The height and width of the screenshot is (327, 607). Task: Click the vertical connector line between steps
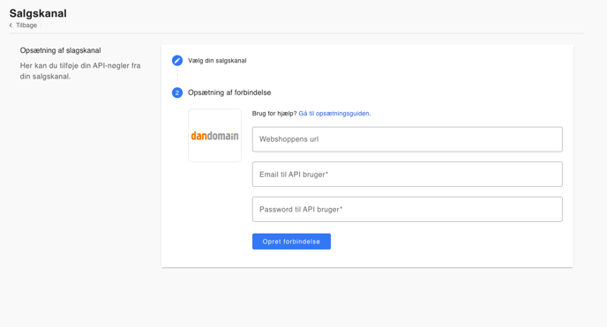coord(177,77)
